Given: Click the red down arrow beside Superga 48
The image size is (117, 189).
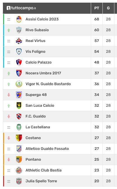Looking at the screenshot, I should [9, 95].
